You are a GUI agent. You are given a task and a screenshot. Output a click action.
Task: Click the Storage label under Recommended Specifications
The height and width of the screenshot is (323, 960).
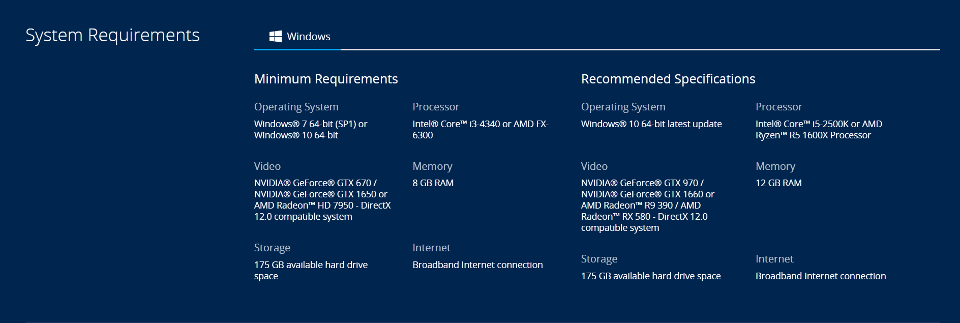[599, 259]
